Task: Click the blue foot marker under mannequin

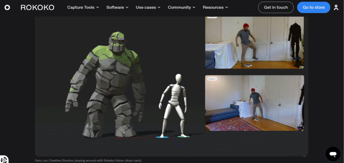Action: click(162, 137)
